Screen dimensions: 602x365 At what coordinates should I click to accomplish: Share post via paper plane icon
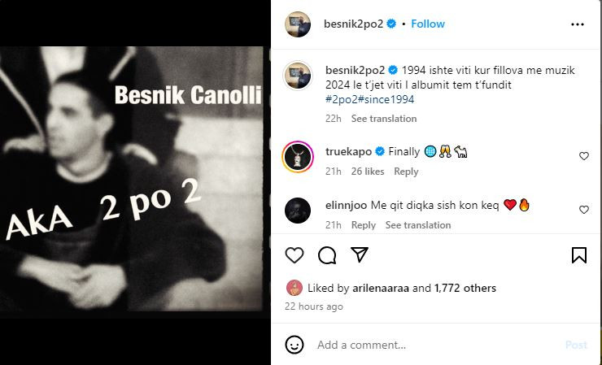[x=360, y=254]
